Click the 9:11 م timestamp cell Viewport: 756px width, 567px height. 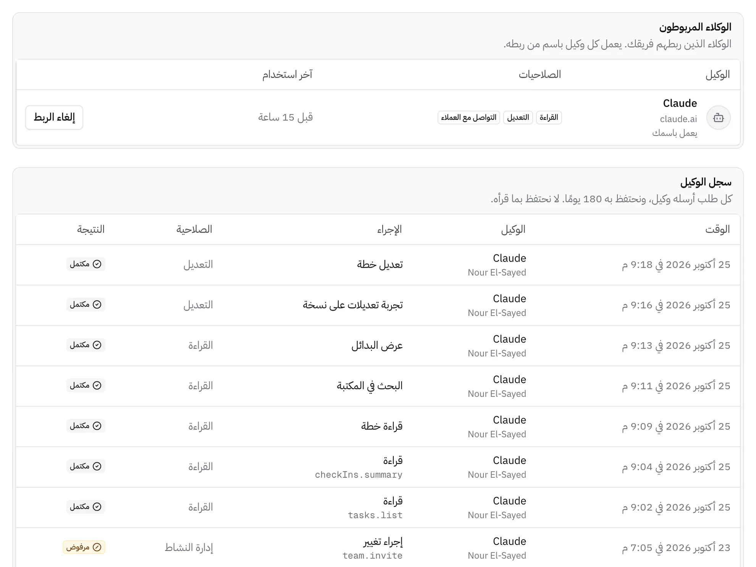pyautogui.click(x=676, y=386)
